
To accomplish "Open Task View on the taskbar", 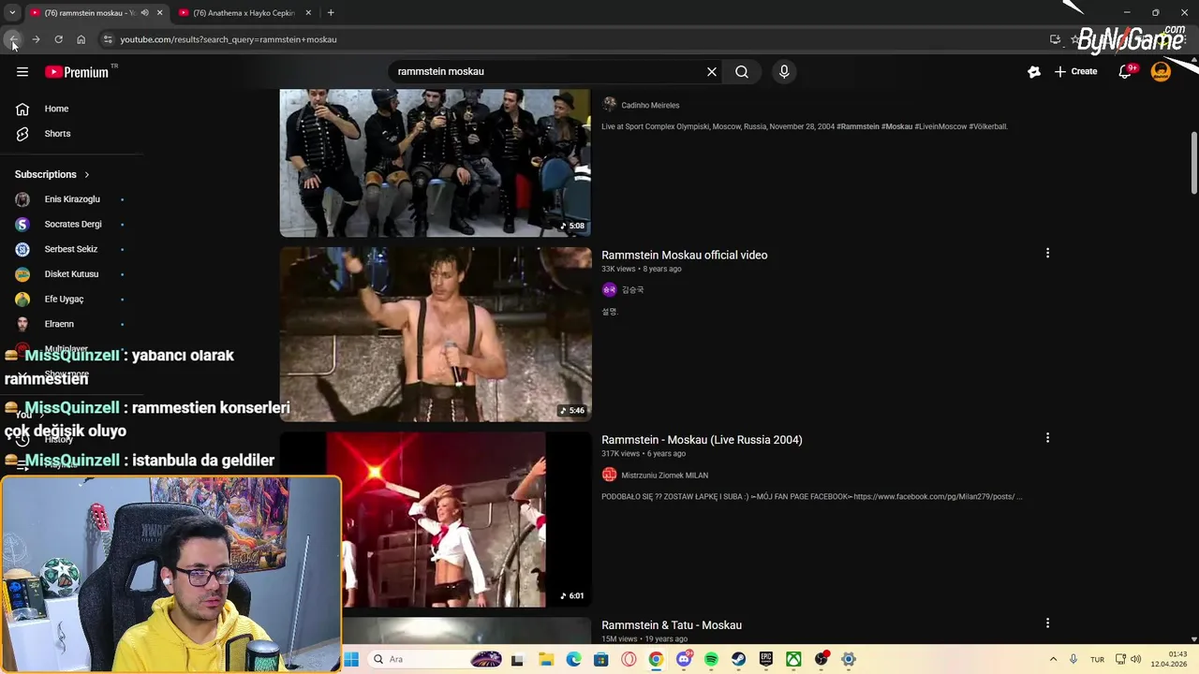I will point(517,659).
